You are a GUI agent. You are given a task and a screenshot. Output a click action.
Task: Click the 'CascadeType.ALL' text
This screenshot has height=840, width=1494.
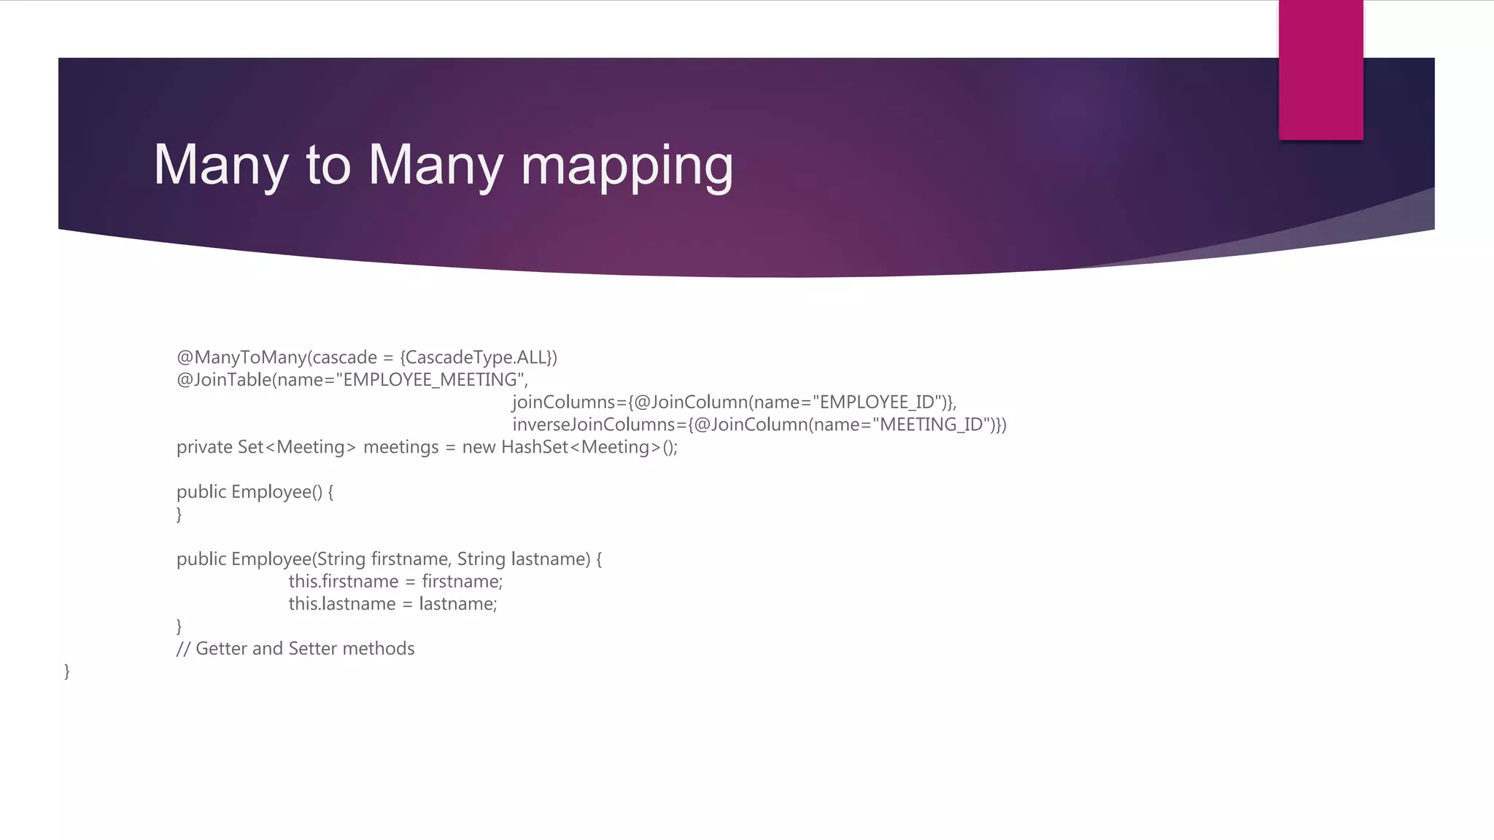click(476, 357)
